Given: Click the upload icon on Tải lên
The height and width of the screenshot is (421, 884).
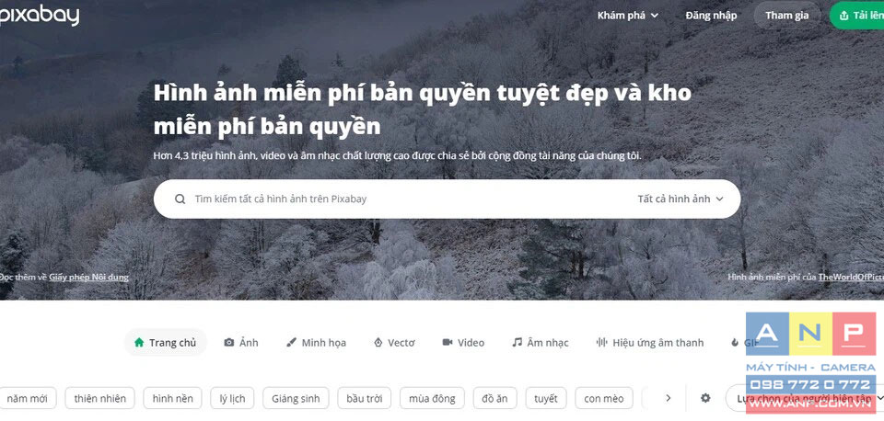Looking at the screenshot, I should point(844,16).
